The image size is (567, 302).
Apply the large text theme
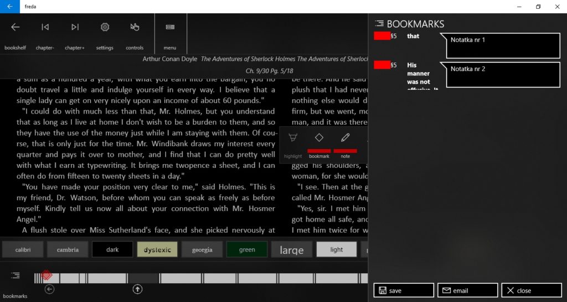[292, 249]
